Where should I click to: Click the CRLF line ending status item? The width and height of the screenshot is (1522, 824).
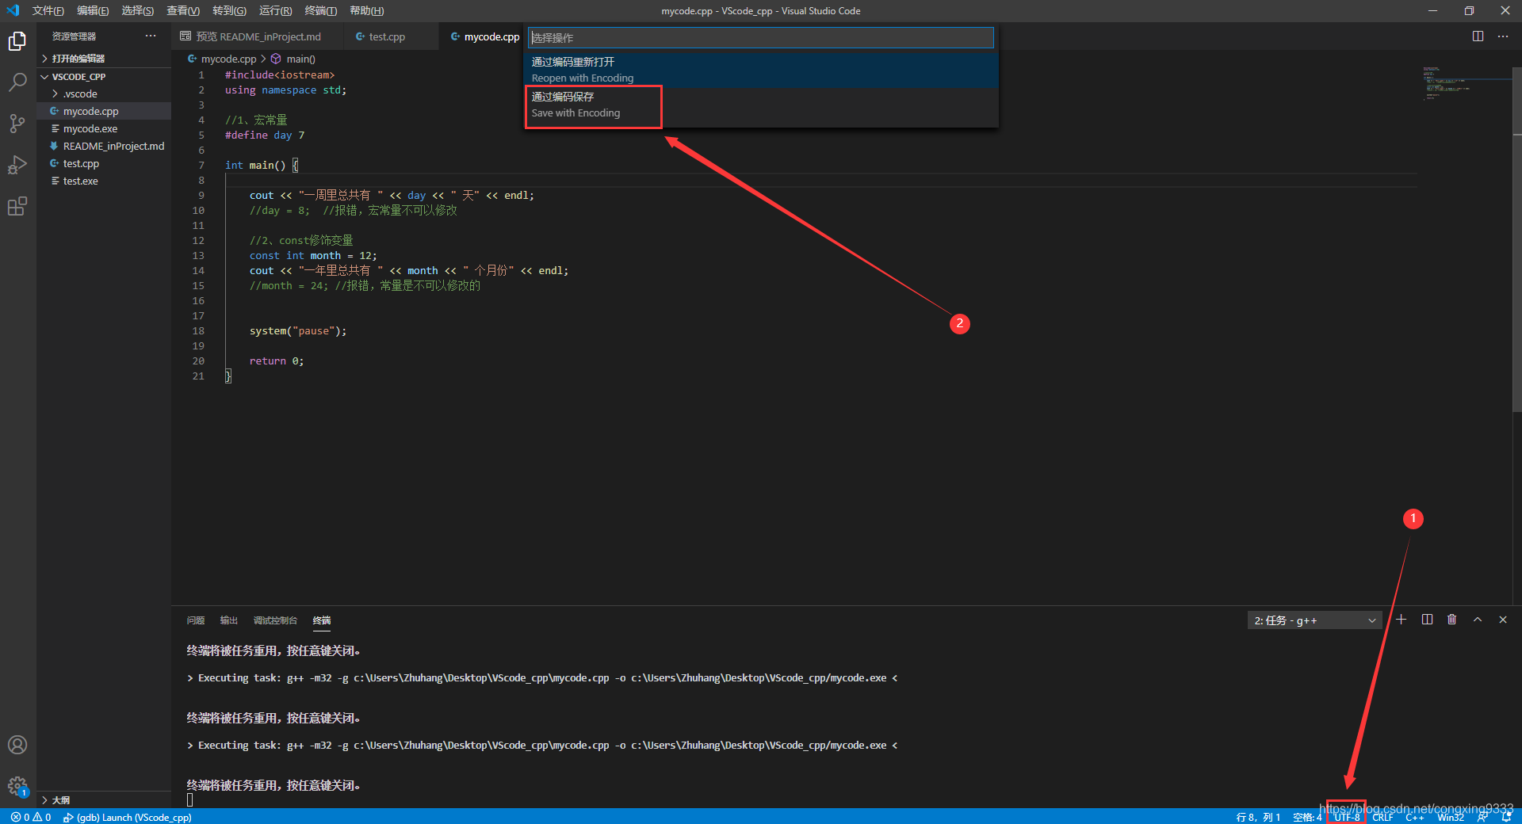(1382, 817)
